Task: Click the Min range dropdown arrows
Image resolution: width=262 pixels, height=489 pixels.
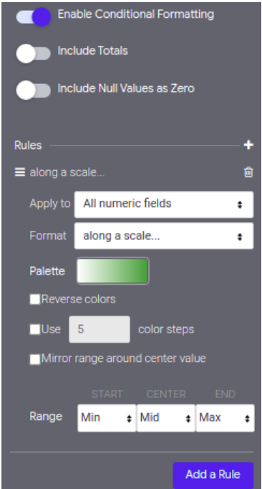Action: click(x=129, y=419)
